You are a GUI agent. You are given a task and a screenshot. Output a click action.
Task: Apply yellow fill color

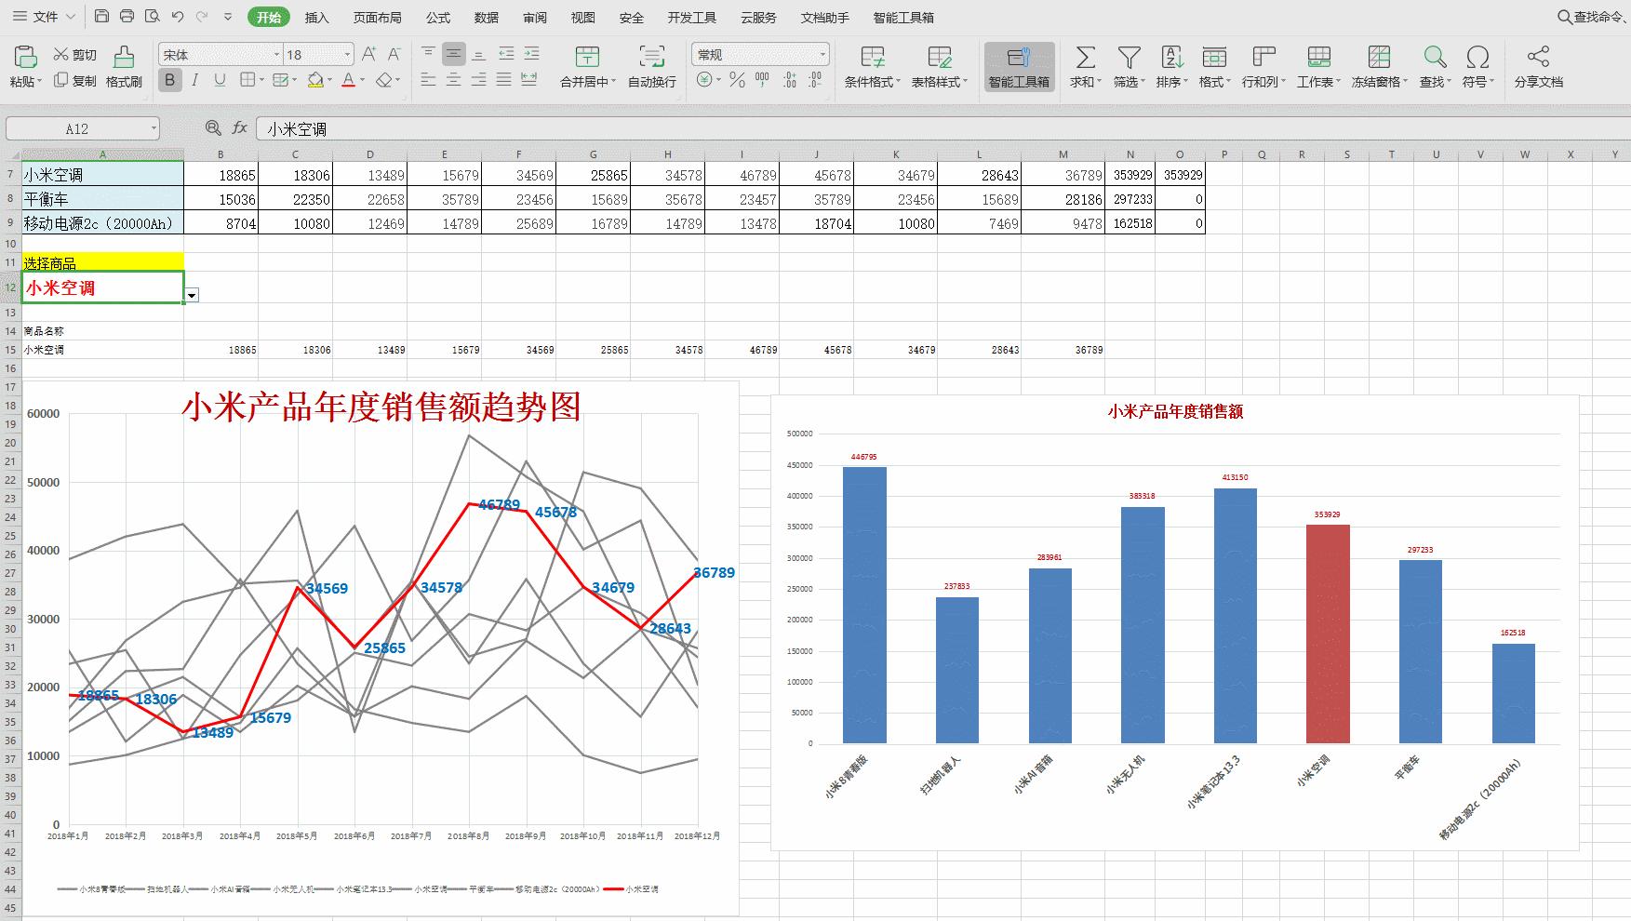coord(315,81)
